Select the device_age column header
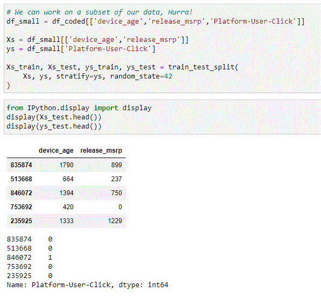Screen dimensions: 321x299 coord(56,151)
